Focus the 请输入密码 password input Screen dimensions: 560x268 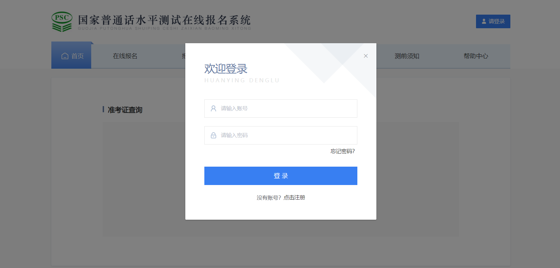(x=286, y=135)
